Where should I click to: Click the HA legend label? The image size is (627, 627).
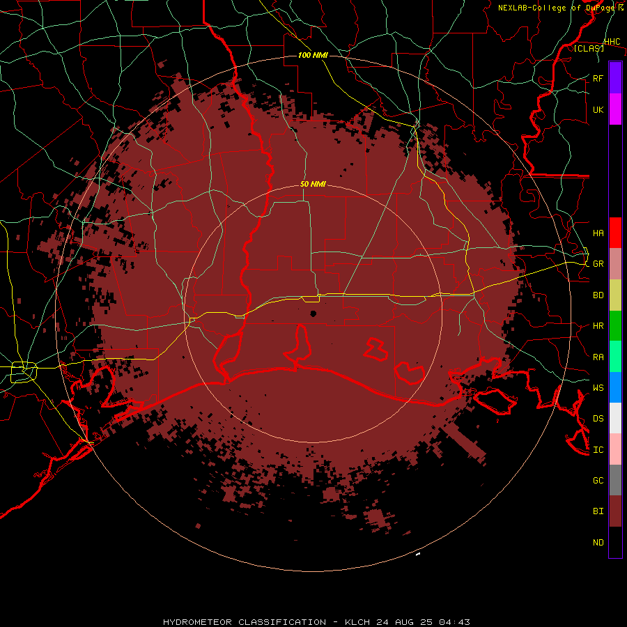pos(598,233)
